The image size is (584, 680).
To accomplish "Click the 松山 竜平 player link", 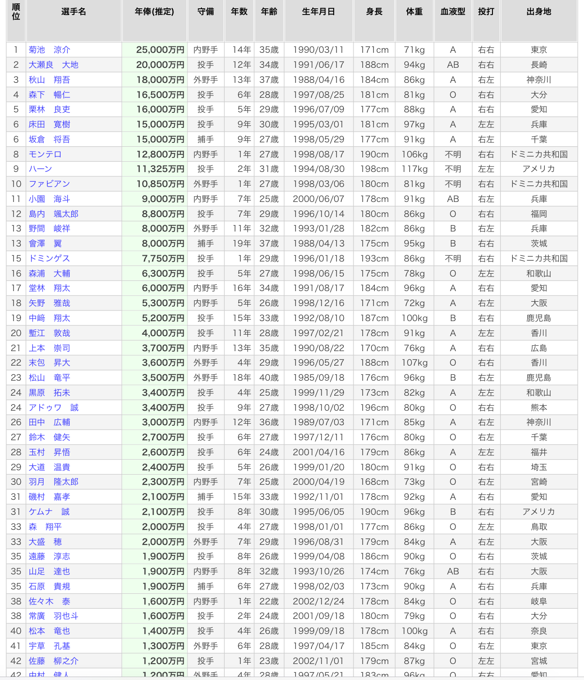I will (x=49, y=378).
